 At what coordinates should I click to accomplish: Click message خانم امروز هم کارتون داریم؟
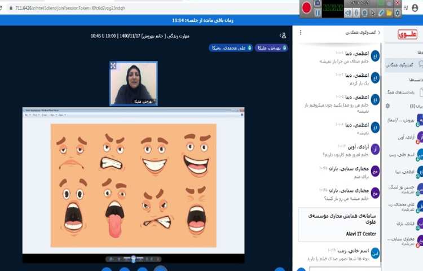346,155
